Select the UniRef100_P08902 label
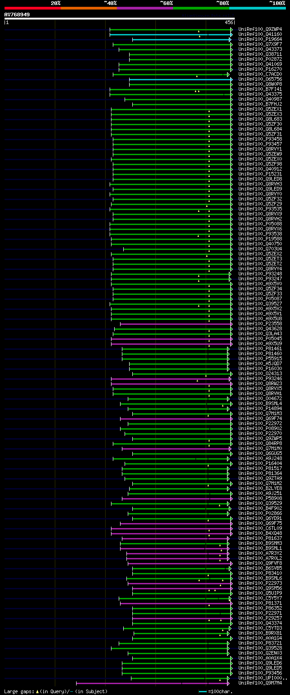290x695 pixels. click(x=260, y=428)
